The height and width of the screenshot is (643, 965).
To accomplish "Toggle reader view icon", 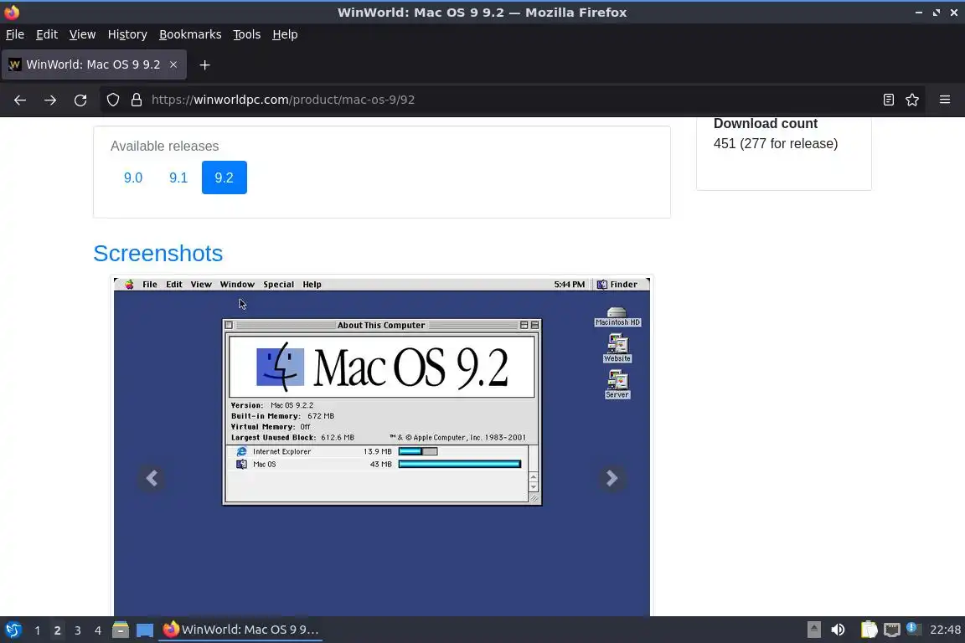I will (x=888, y=100).
